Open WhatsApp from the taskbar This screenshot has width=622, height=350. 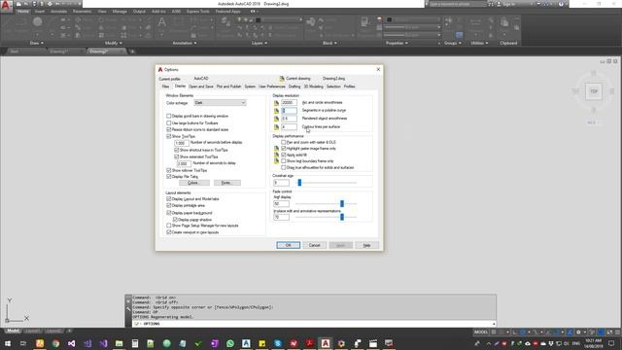230,343
